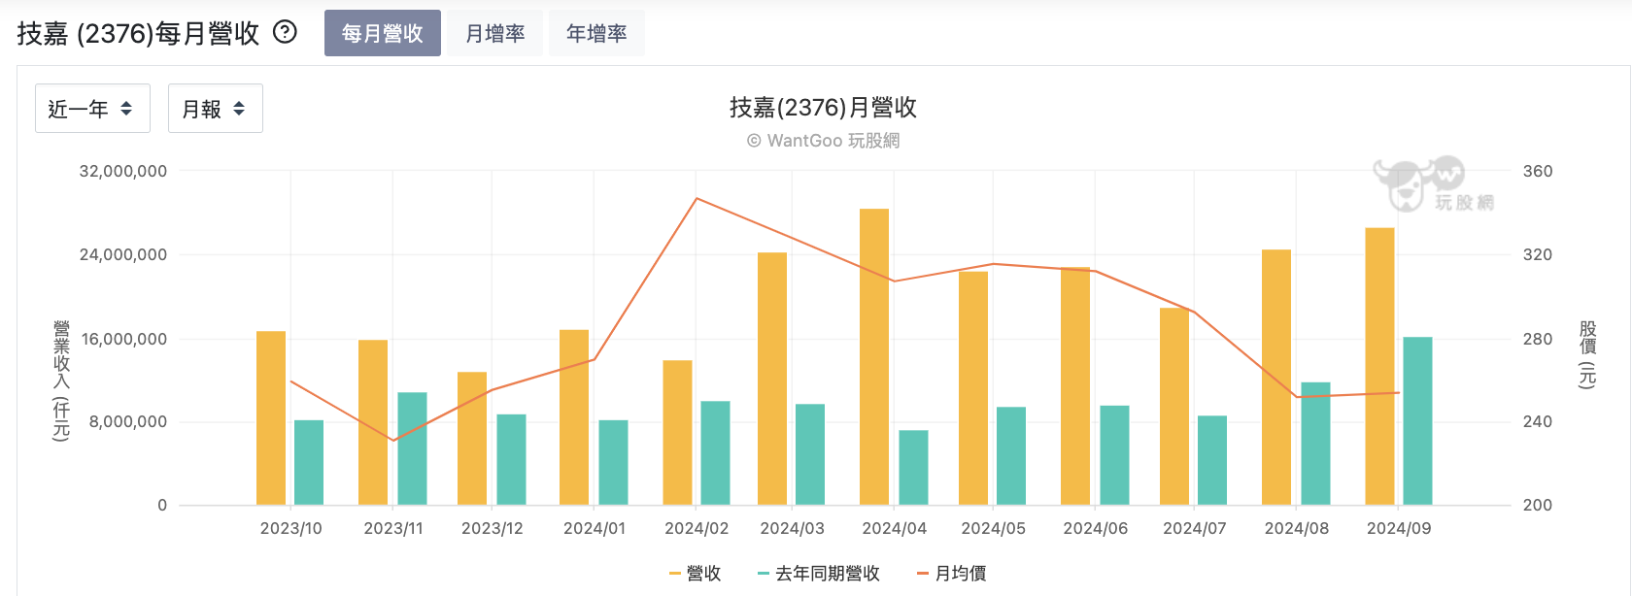Click the 2023/12 x-axis label

493,528
